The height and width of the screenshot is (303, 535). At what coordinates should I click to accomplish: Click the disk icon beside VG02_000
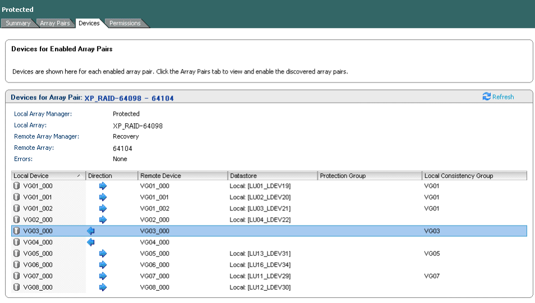point(17,219)
